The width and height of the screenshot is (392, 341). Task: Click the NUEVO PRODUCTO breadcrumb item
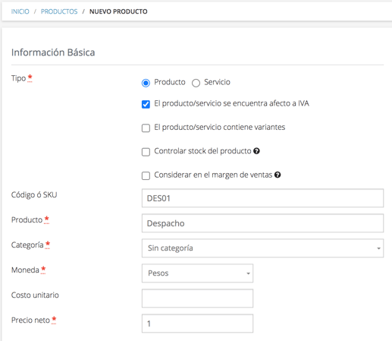click(x=118, y=11)
